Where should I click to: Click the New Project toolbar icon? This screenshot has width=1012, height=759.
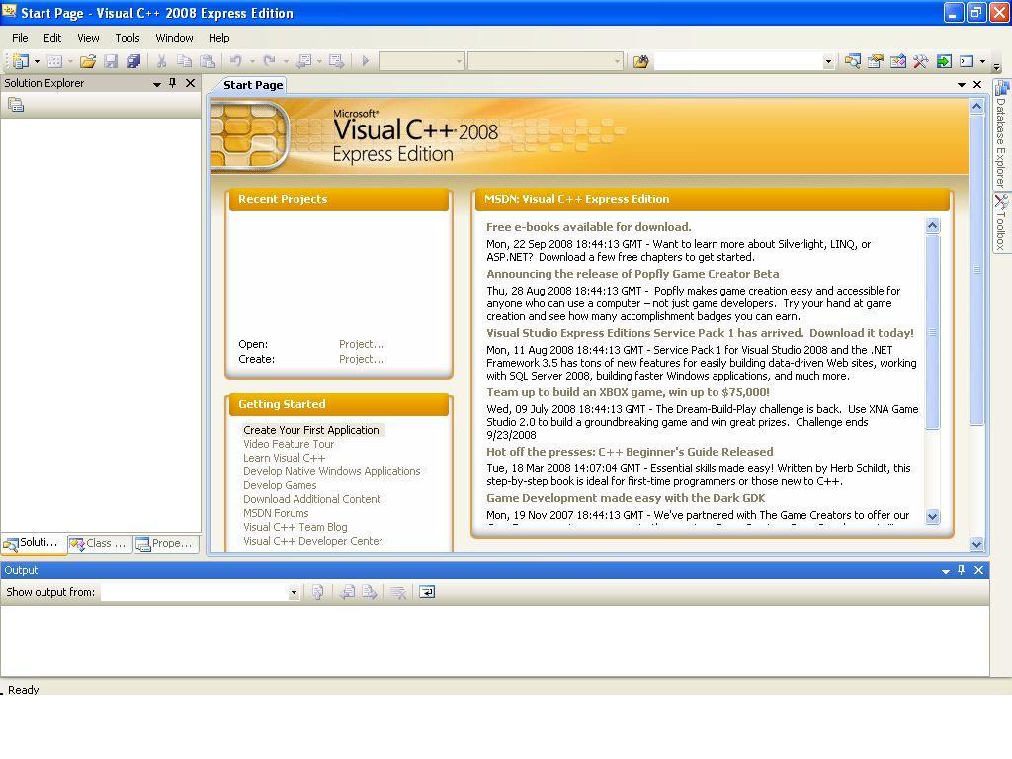[20, 61]
